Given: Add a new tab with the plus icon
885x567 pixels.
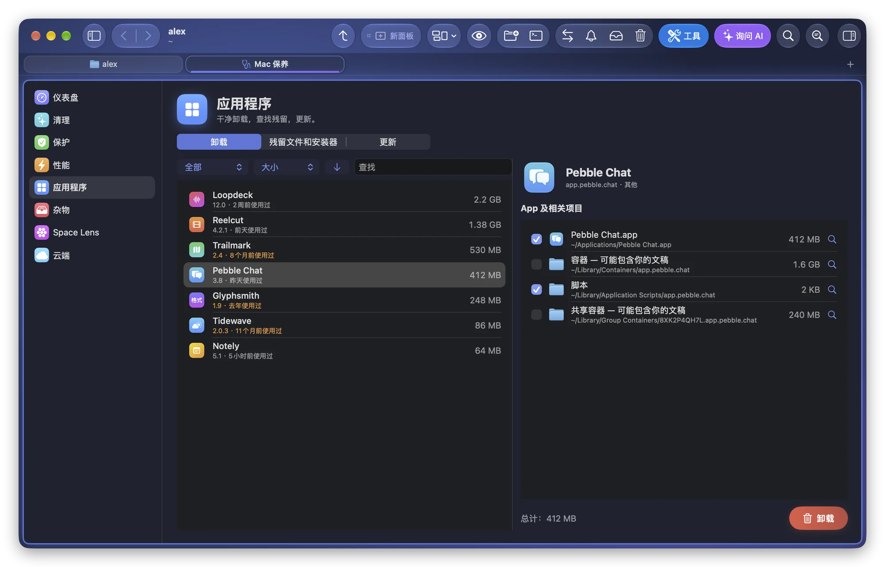Looking at the screenshot, I should pyautogui.click(x=850, y=65).
